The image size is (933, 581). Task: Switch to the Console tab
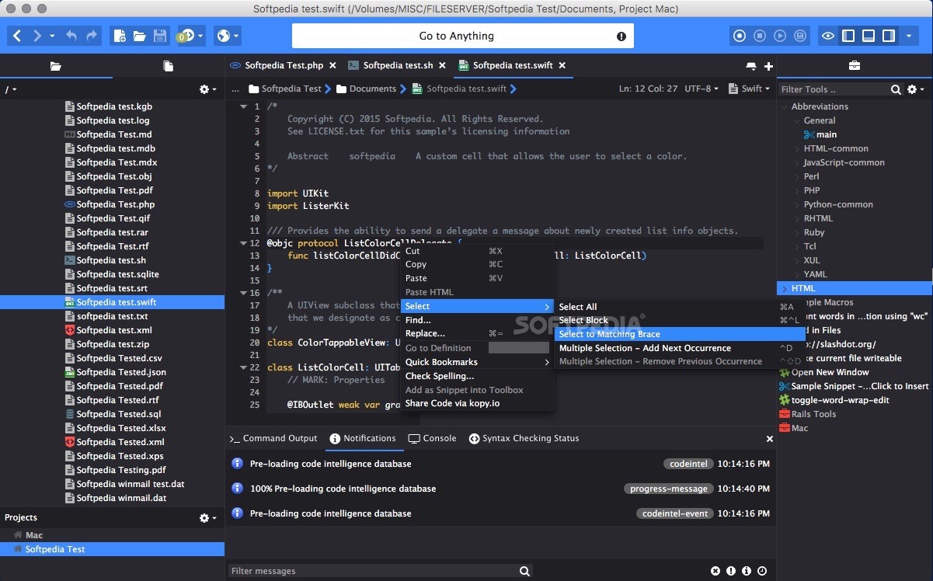[433, 438]
